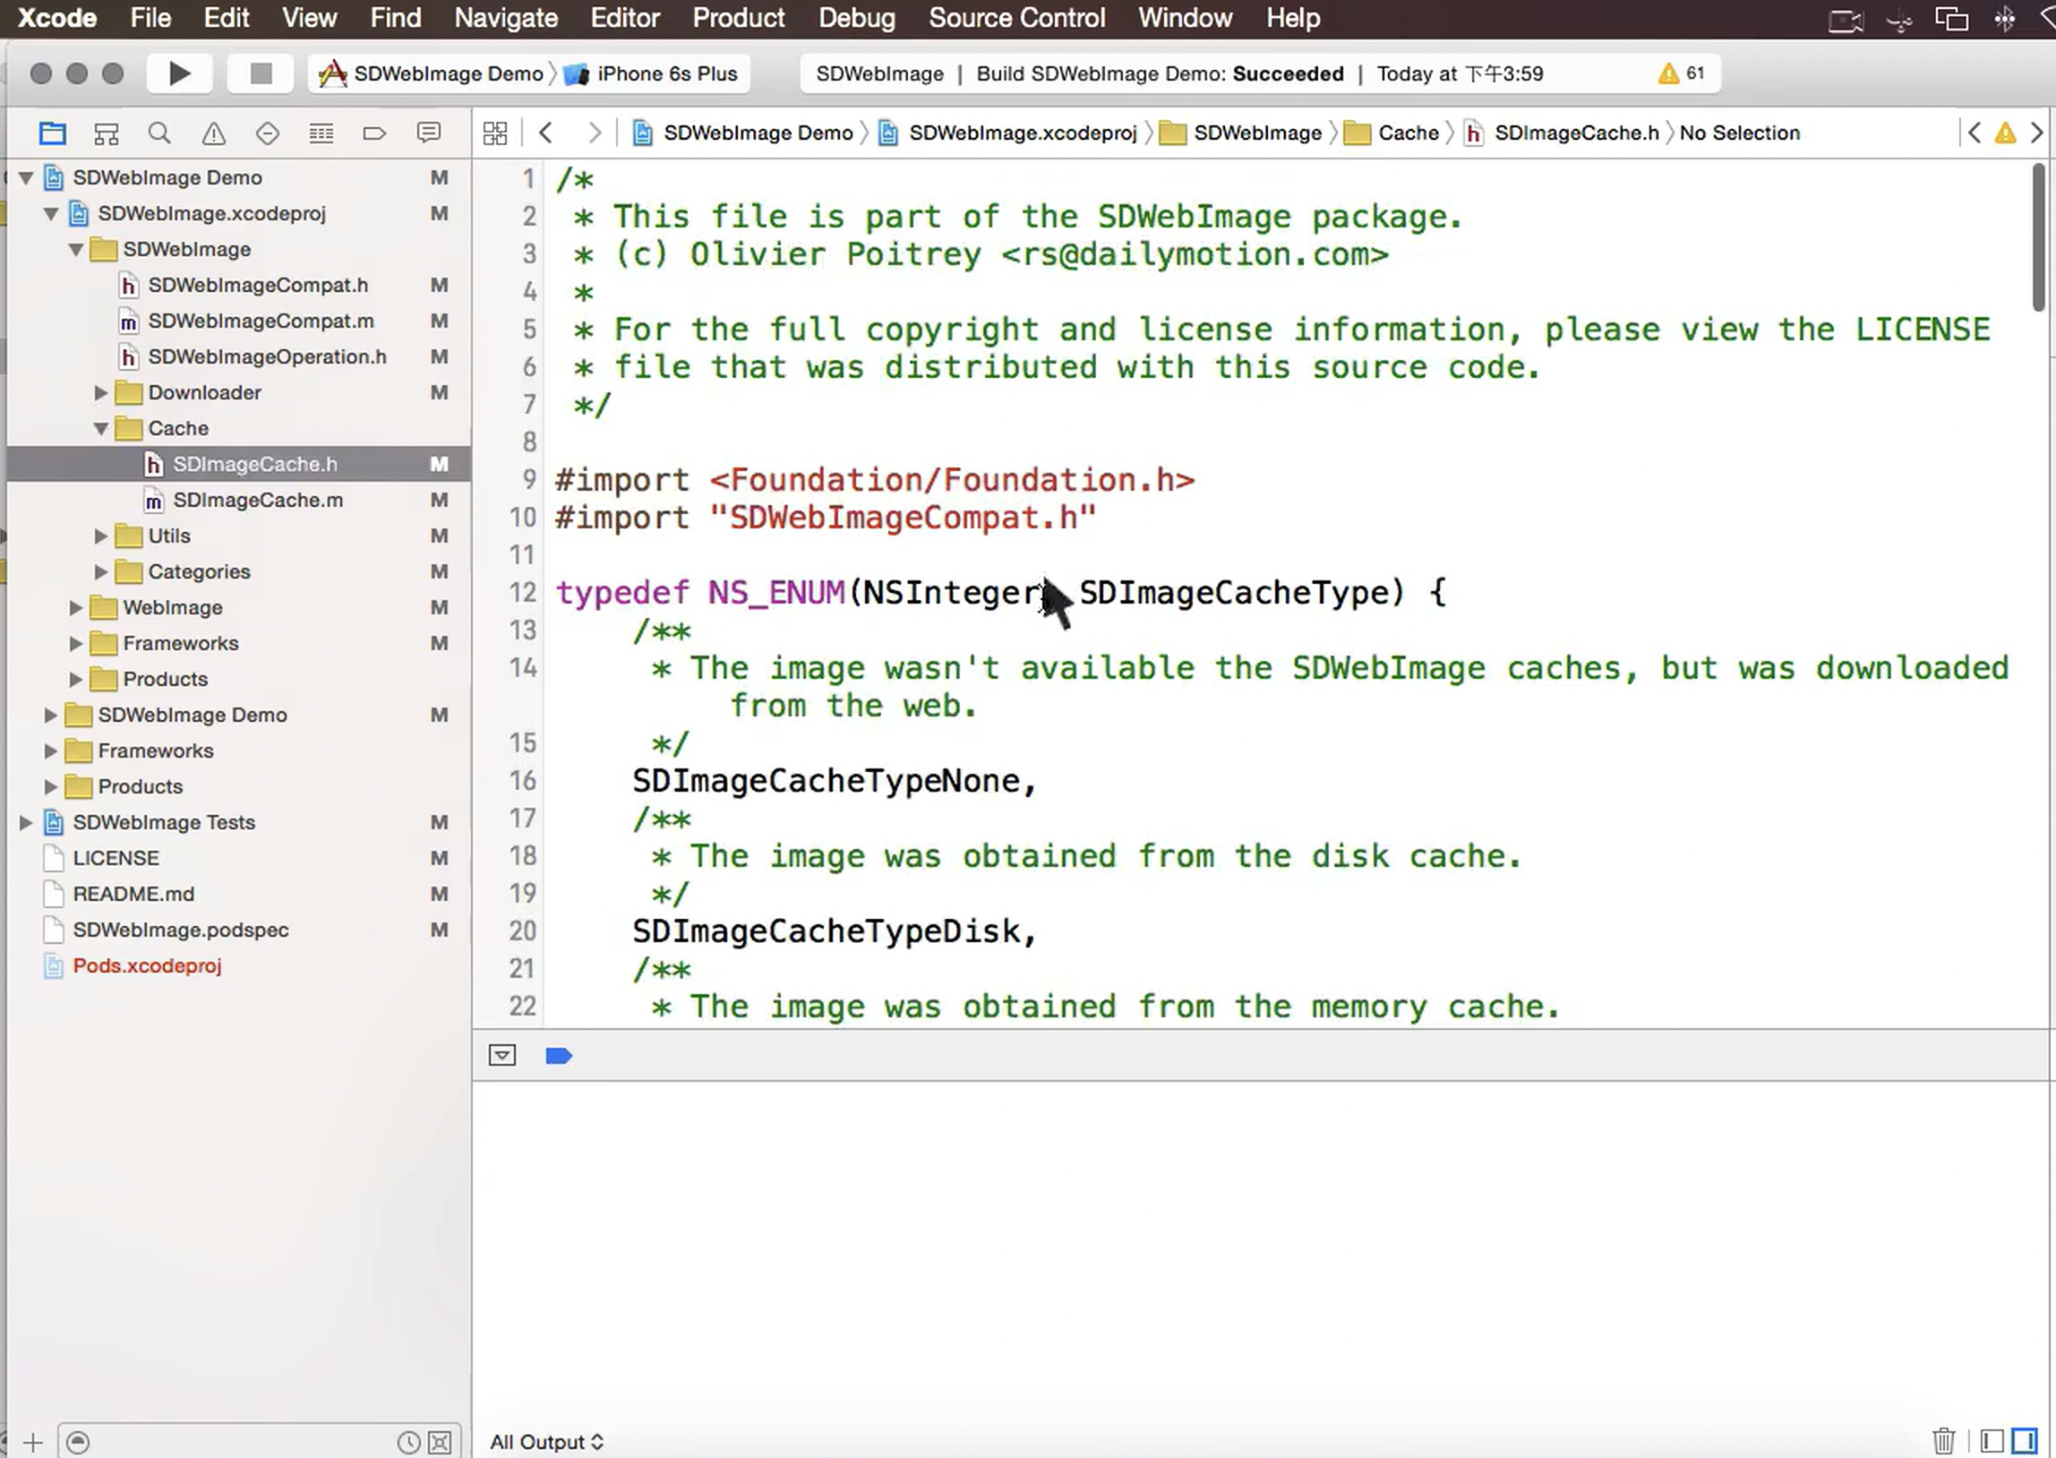This screenshot has height=1458, width=2056.
Task: Expand the Downloader folder
Action: (x=100, y=393)
